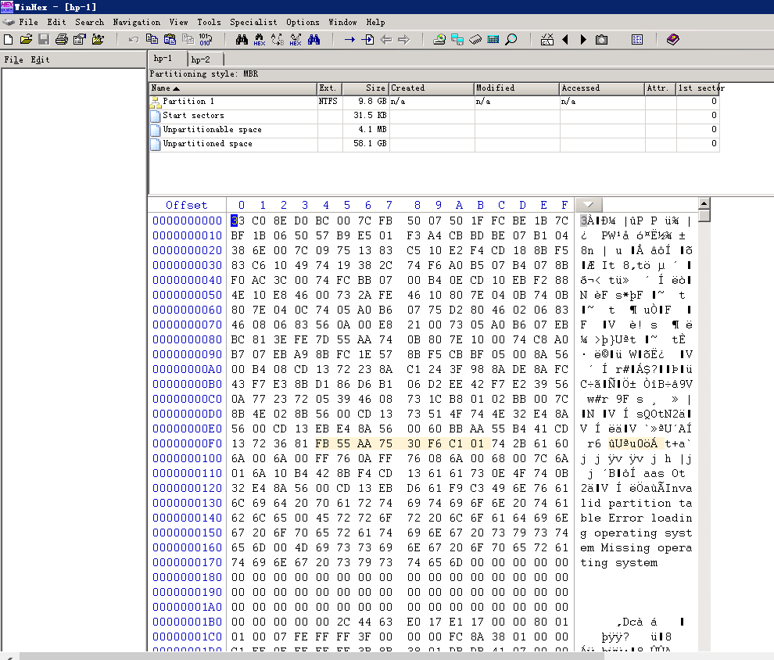Open the Search menu
The height and width of the screenshot is (660, 774).
point(89,22)
